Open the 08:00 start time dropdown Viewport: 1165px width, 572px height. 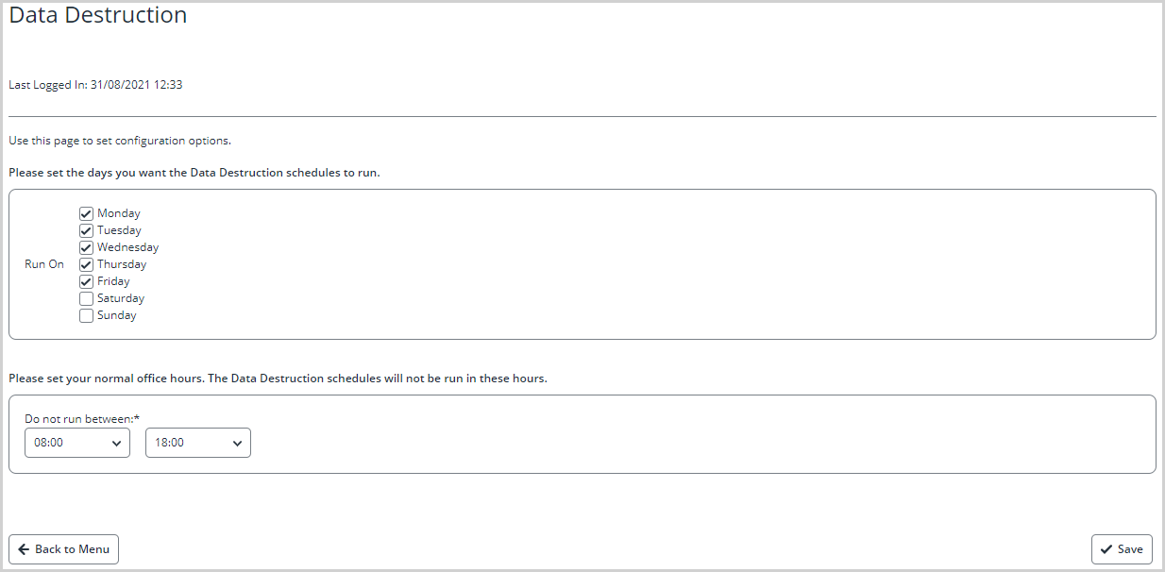77,443
